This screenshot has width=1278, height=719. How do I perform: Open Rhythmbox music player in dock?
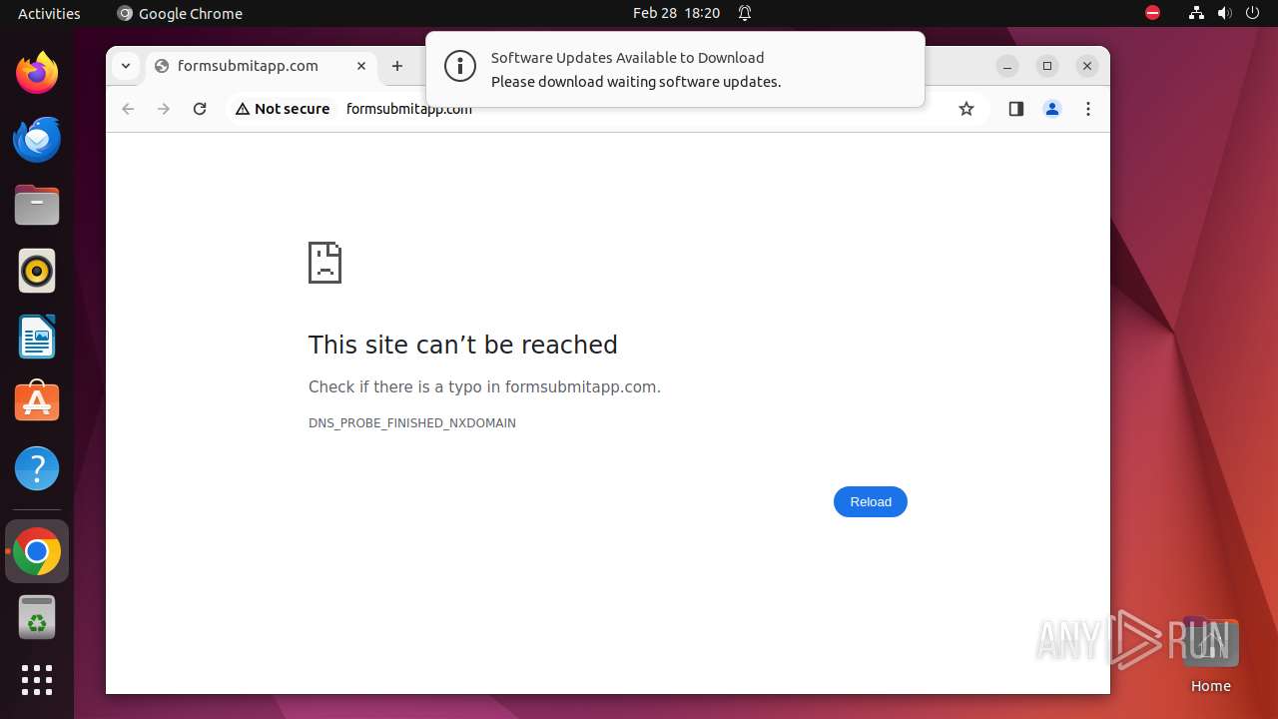click(37, 271)
